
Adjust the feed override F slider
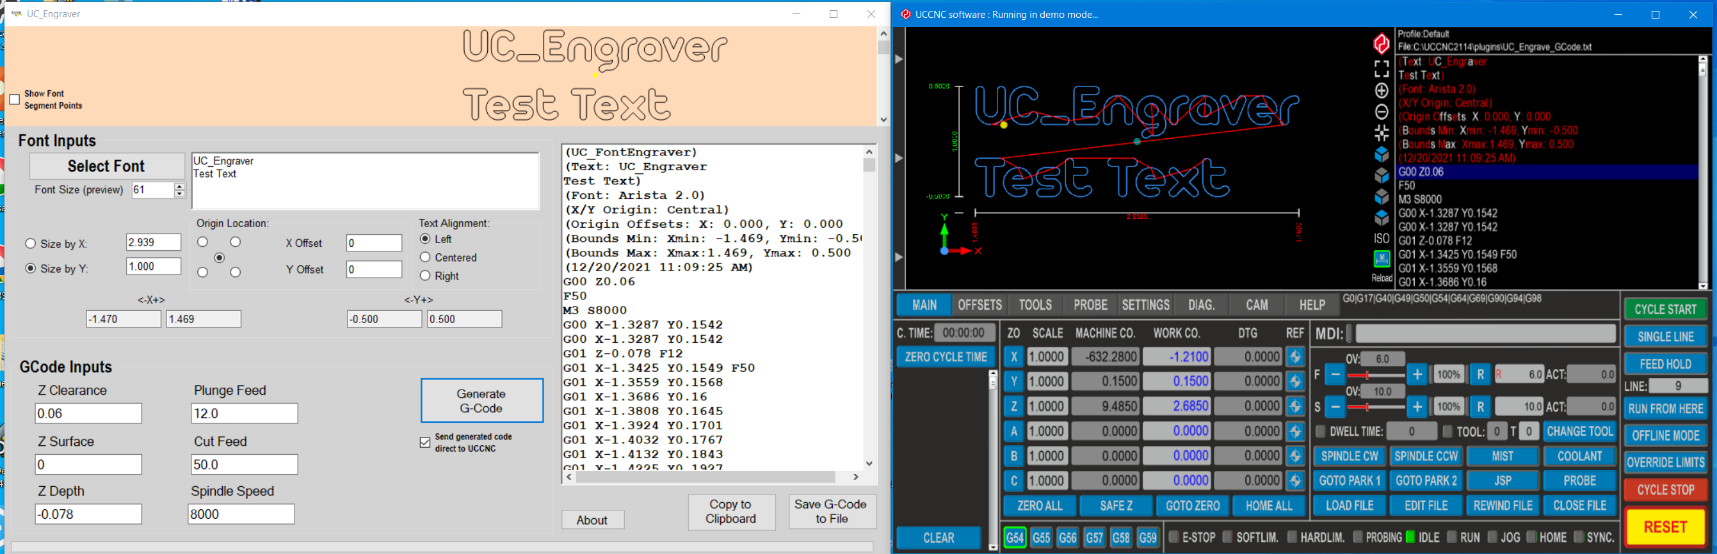(1376, 376)
